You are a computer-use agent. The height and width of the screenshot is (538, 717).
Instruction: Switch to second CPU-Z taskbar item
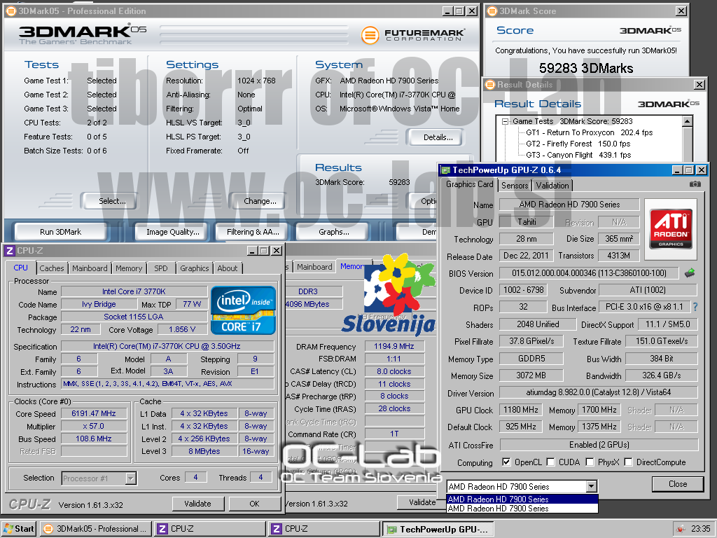pos(323,529)
